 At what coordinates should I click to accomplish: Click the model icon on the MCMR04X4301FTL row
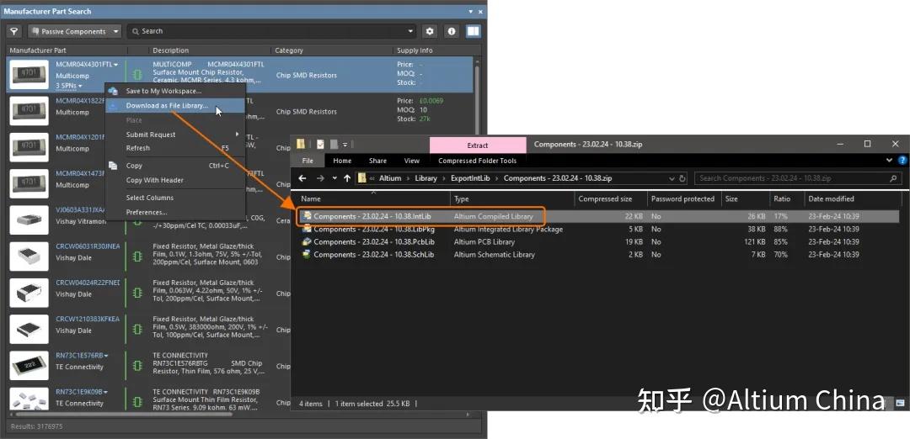click(x=137, y=75)
